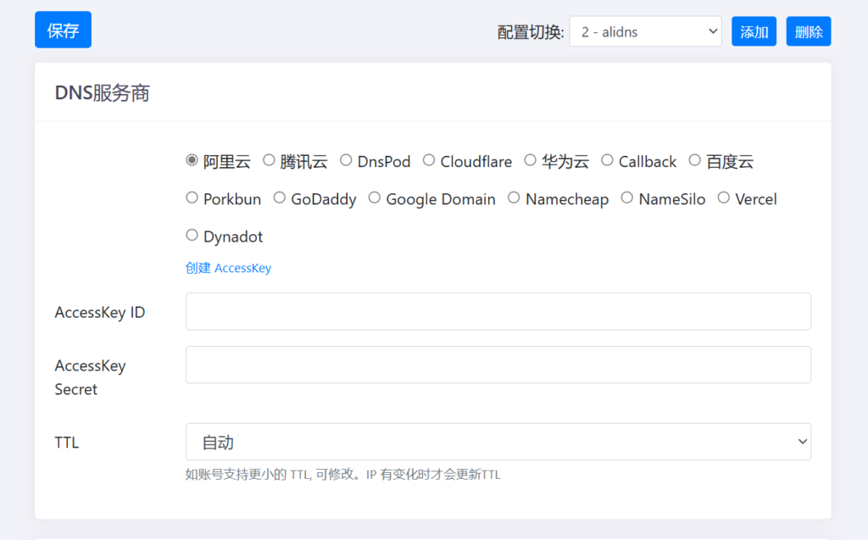Select the Dynadot radio button
This screenshot has width=868, height=540.
pyautogui.click(x=192, y=236)
